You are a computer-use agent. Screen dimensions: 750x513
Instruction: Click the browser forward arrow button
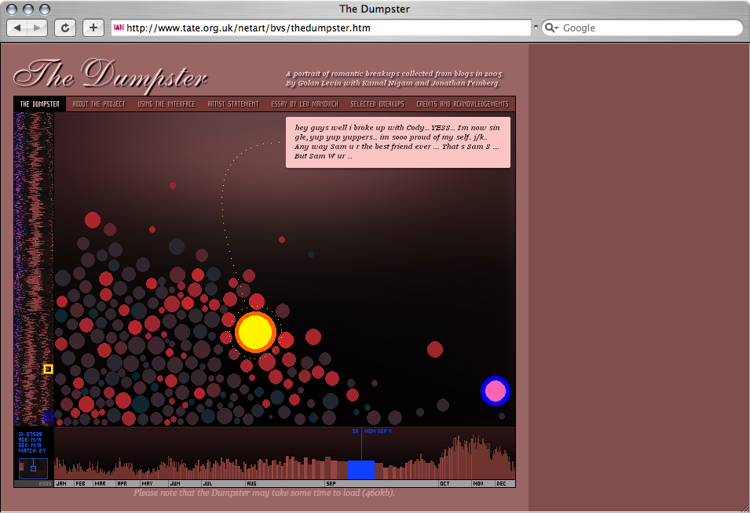click(x=38, y=27)
